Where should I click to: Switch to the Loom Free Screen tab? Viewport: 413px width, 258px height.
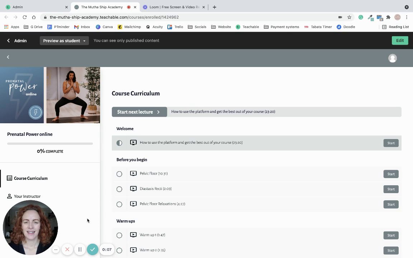pos(174,7)
